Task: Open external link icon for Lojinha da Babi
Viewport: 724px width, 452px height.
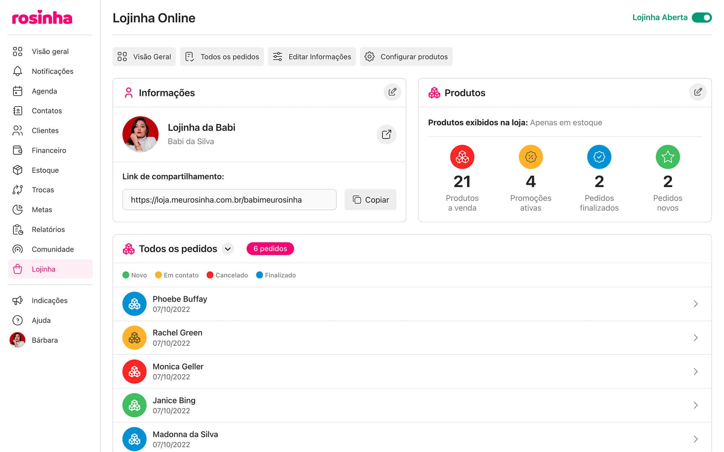Action: pyautogui.click(x=386, y=134)
